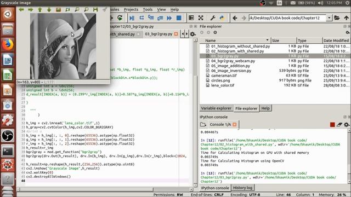Open Preferences with the wrench icon

click(x=213, y=18)
